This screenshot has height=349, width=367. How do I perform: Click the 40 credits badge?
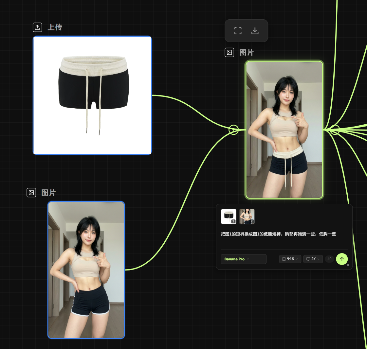pos(329,259)
